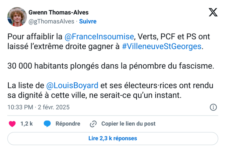
Task: Click the blue reply bubble icon
Action: coord(47,124)
